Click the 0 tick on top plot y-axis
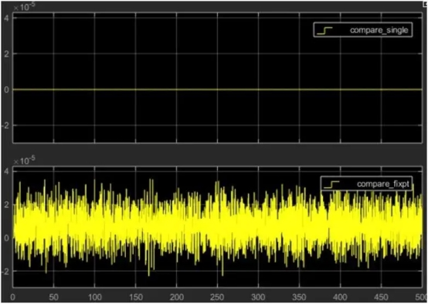This screenshot has height=304, width=428. click(7, 90)
